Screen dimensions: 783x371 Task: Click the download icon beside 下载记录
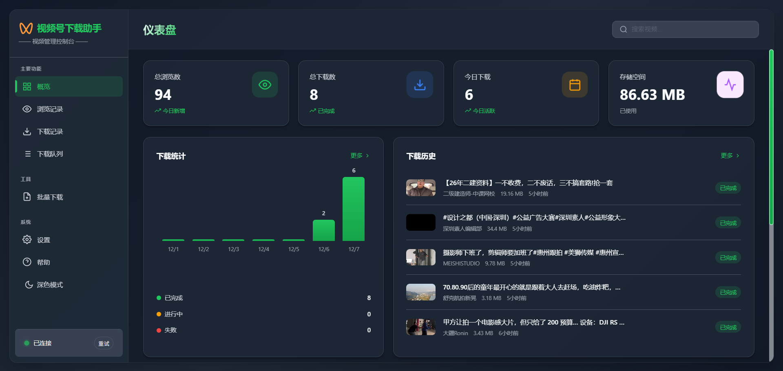click(27, 131)
